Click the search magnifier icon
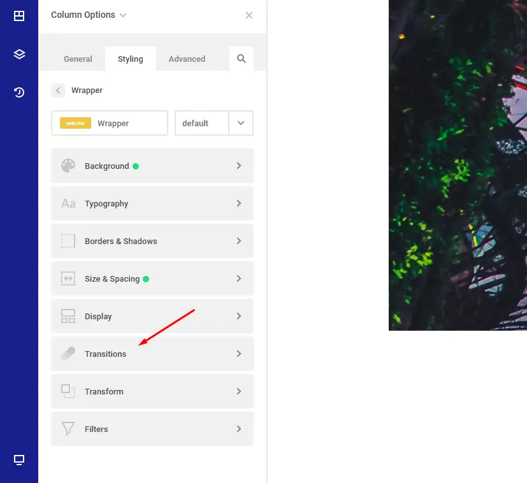The image size is (527, 483). coord(242,59)
